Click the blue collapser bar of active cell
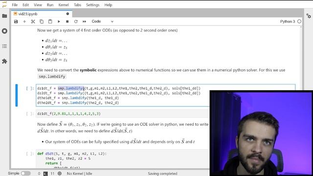The width and height of the screenshot is (313, 176). (17, 95)
